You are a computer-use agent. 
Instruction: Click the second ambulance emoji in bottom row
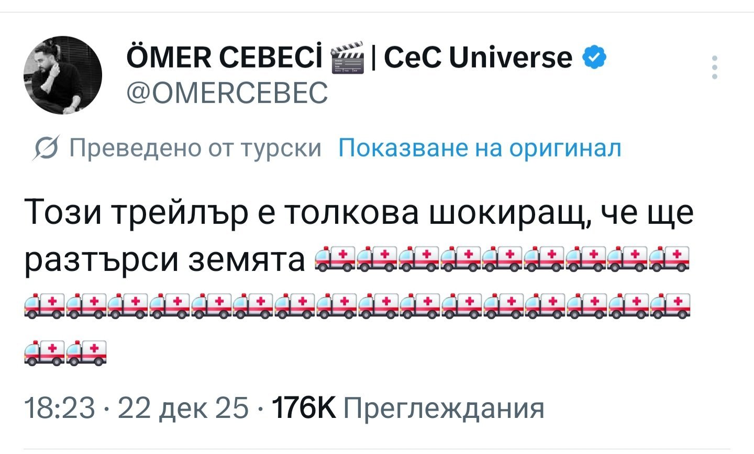coord(86,352)
